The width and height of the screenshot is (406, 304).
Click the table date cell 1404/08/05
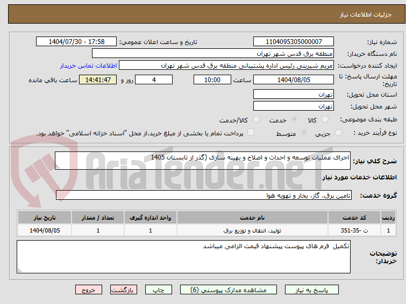pos(45,230)
